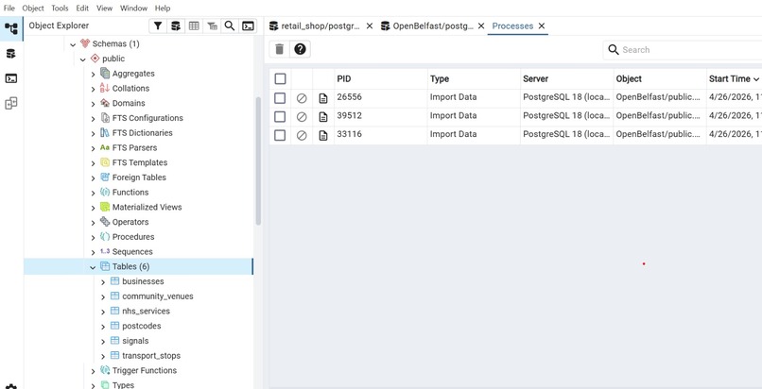
Task: Click the Search Objects magnifier icon
Action: (x=230, y=26)
